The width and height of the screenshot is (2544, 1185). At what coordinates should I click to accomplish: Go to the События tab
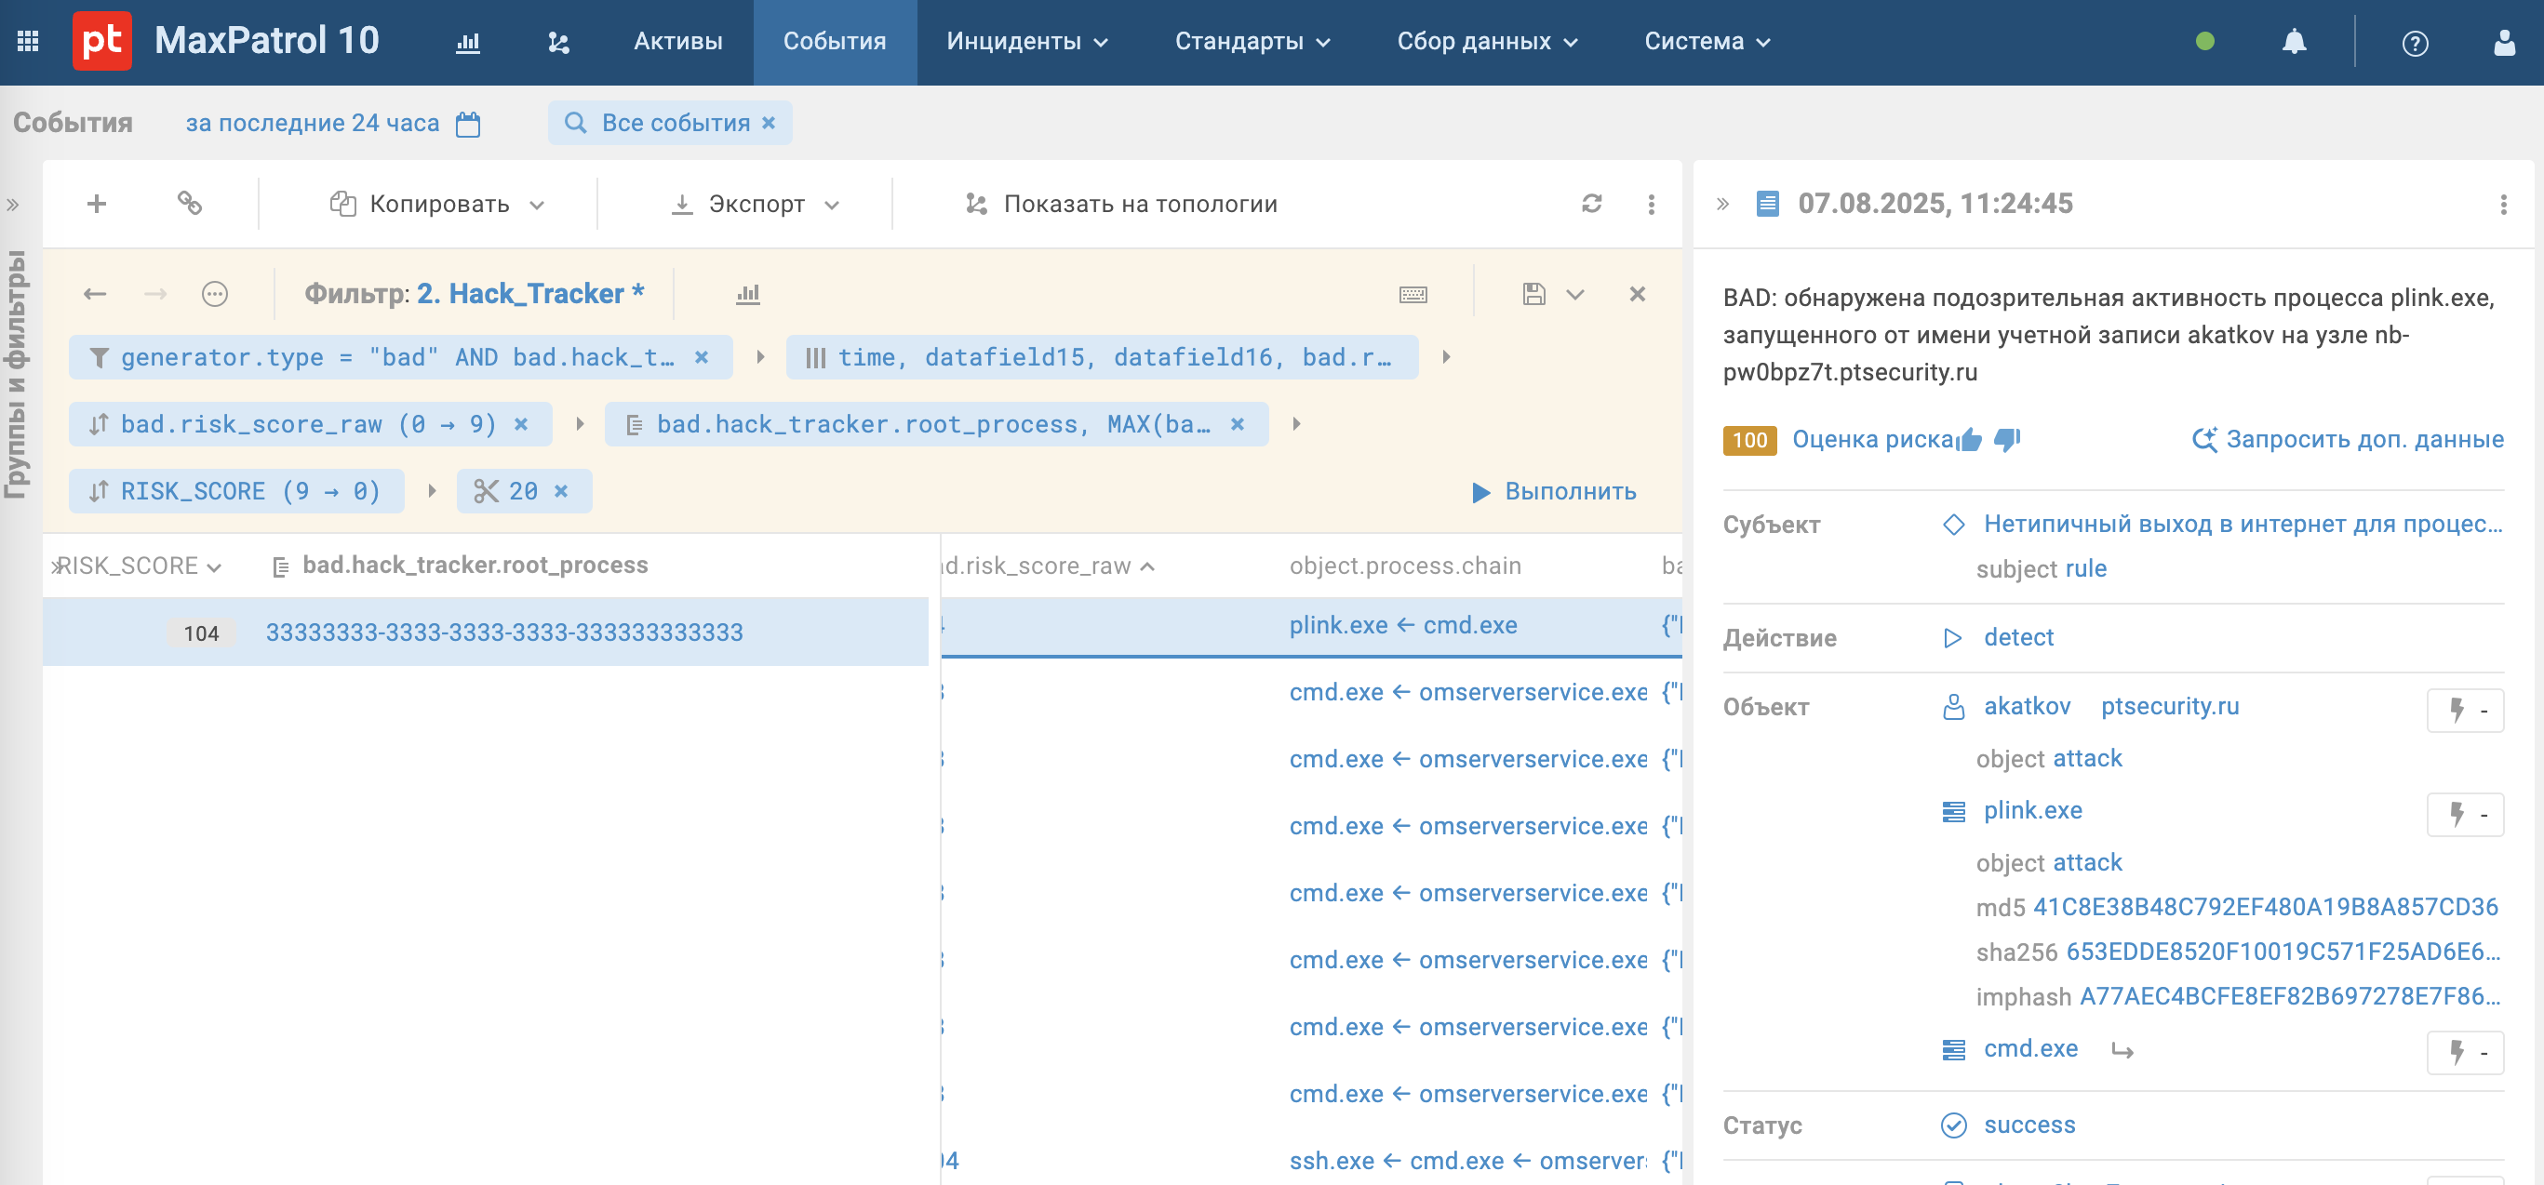coord(835,42)
